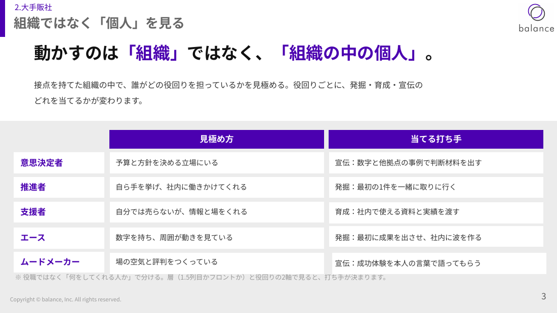Click cell 発掘：最初の1件を一緒に取りに行く
This screenshot has height=313, width=557.
click(x=436, y=187)
